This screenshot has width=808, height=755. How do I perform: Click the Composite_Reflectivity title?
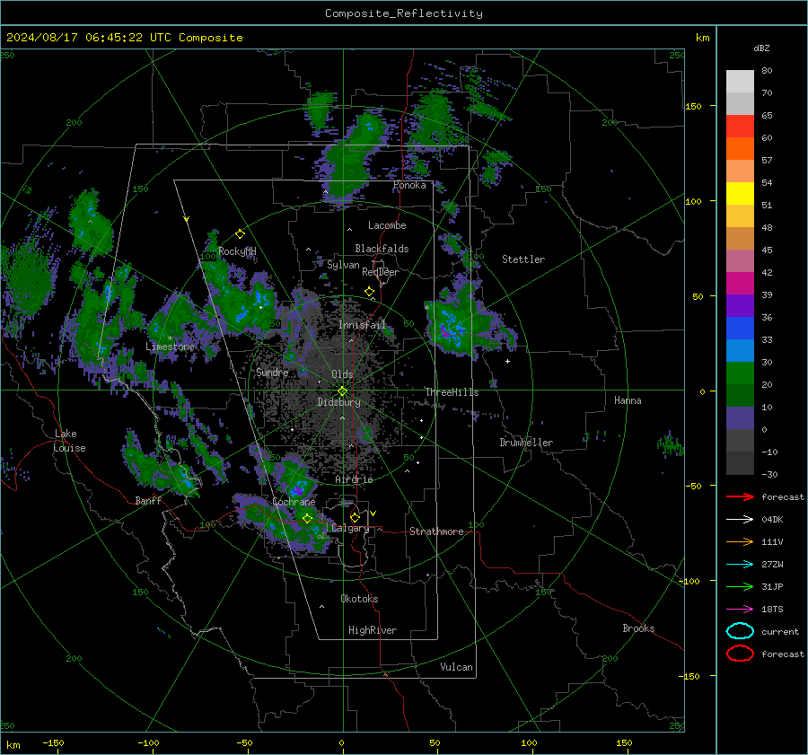pyautogui.click(x=404, y=13)
